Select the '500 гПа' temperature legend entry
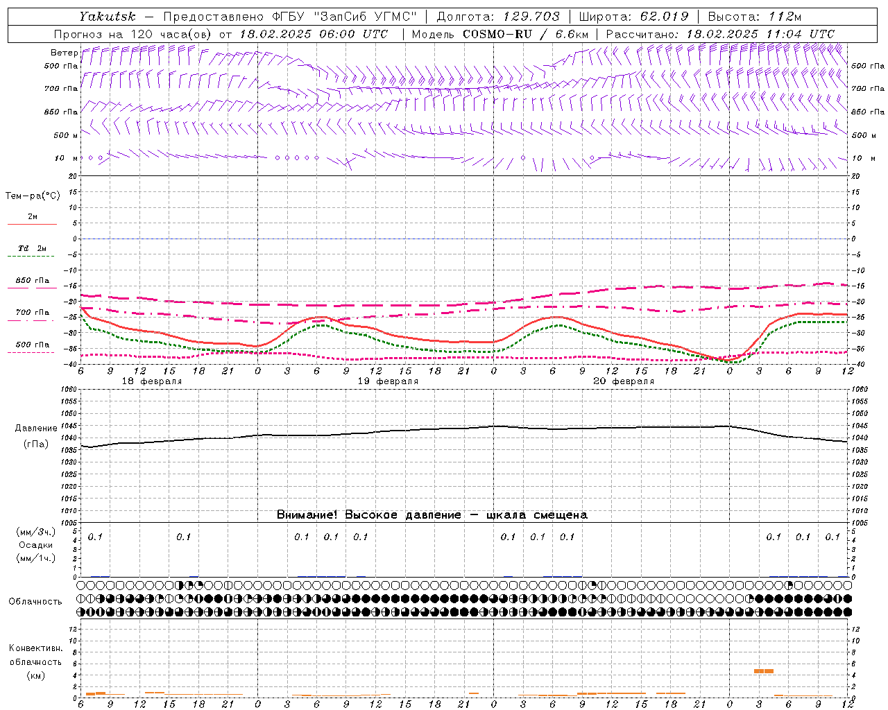The image size is (888, 710). tap(33, 345)
